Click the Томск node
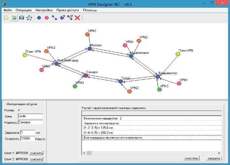Image resolution: width=230 pixels, height=165 pixels. click(x=120, y=81)
